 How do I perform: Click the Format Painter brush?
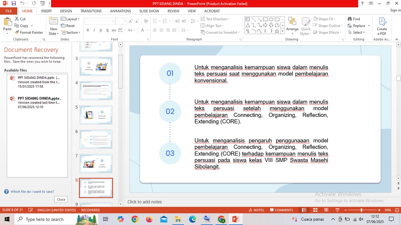click(29, 33)
